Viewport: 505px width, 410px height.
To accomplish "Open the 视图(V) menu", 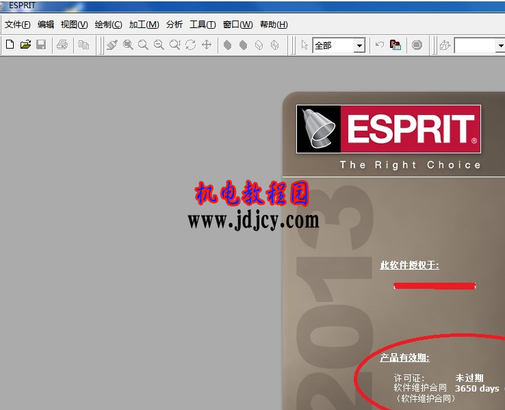I will pos(74,25).
